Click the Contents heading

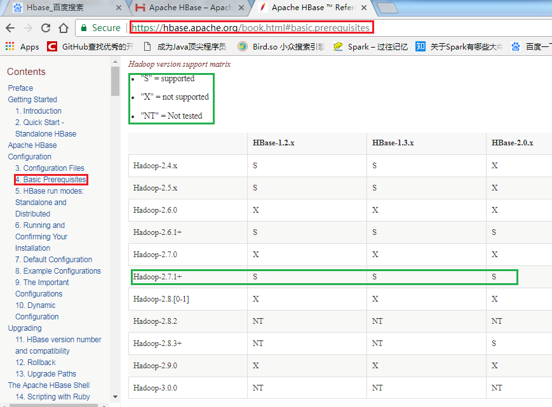coord(27,72)
